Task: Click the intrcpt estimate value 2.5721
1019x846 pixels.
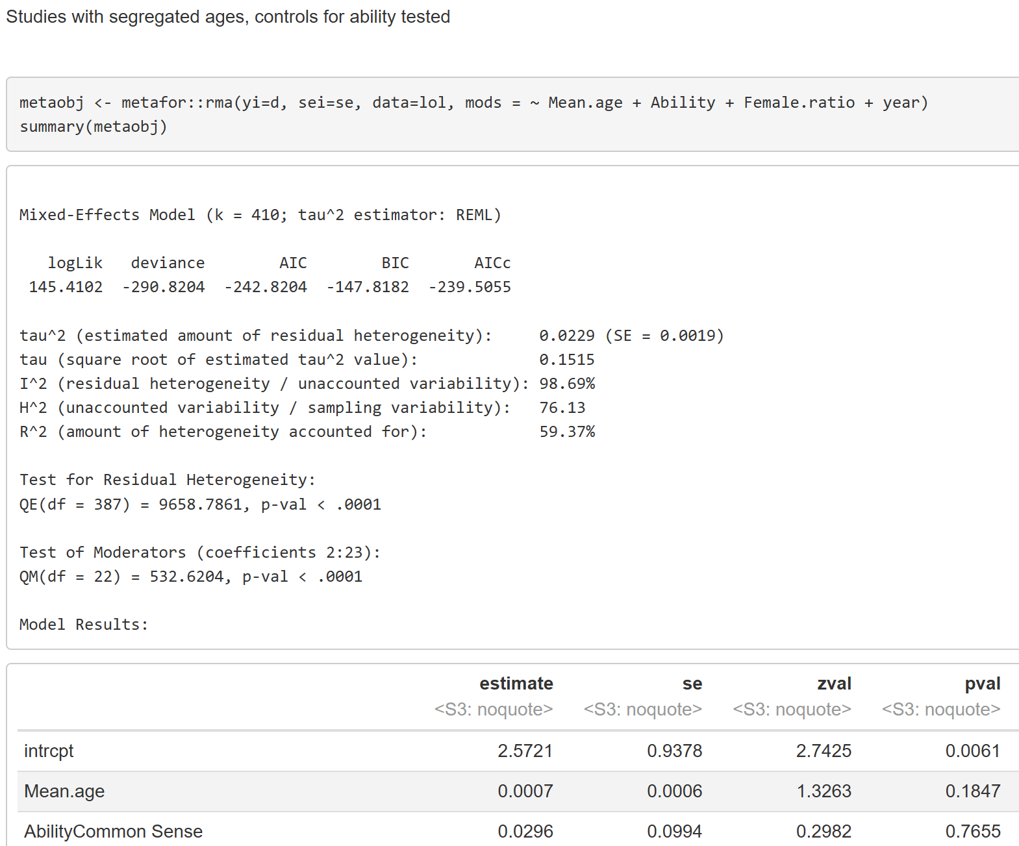Action: point(525,751)
